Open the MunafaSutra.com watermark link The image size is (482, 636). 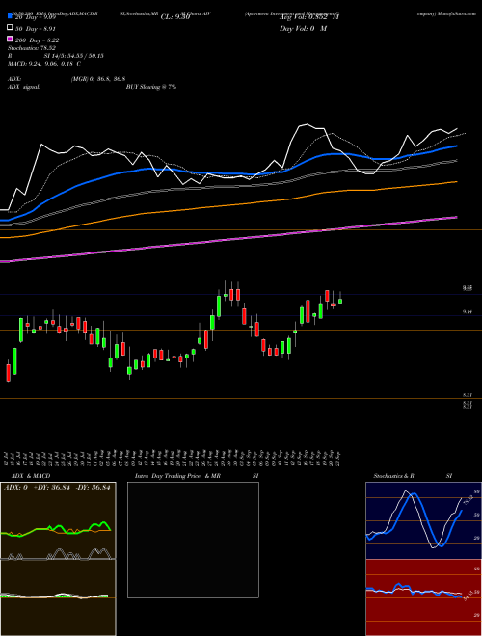pyautogui.click(x=459, y=13)
